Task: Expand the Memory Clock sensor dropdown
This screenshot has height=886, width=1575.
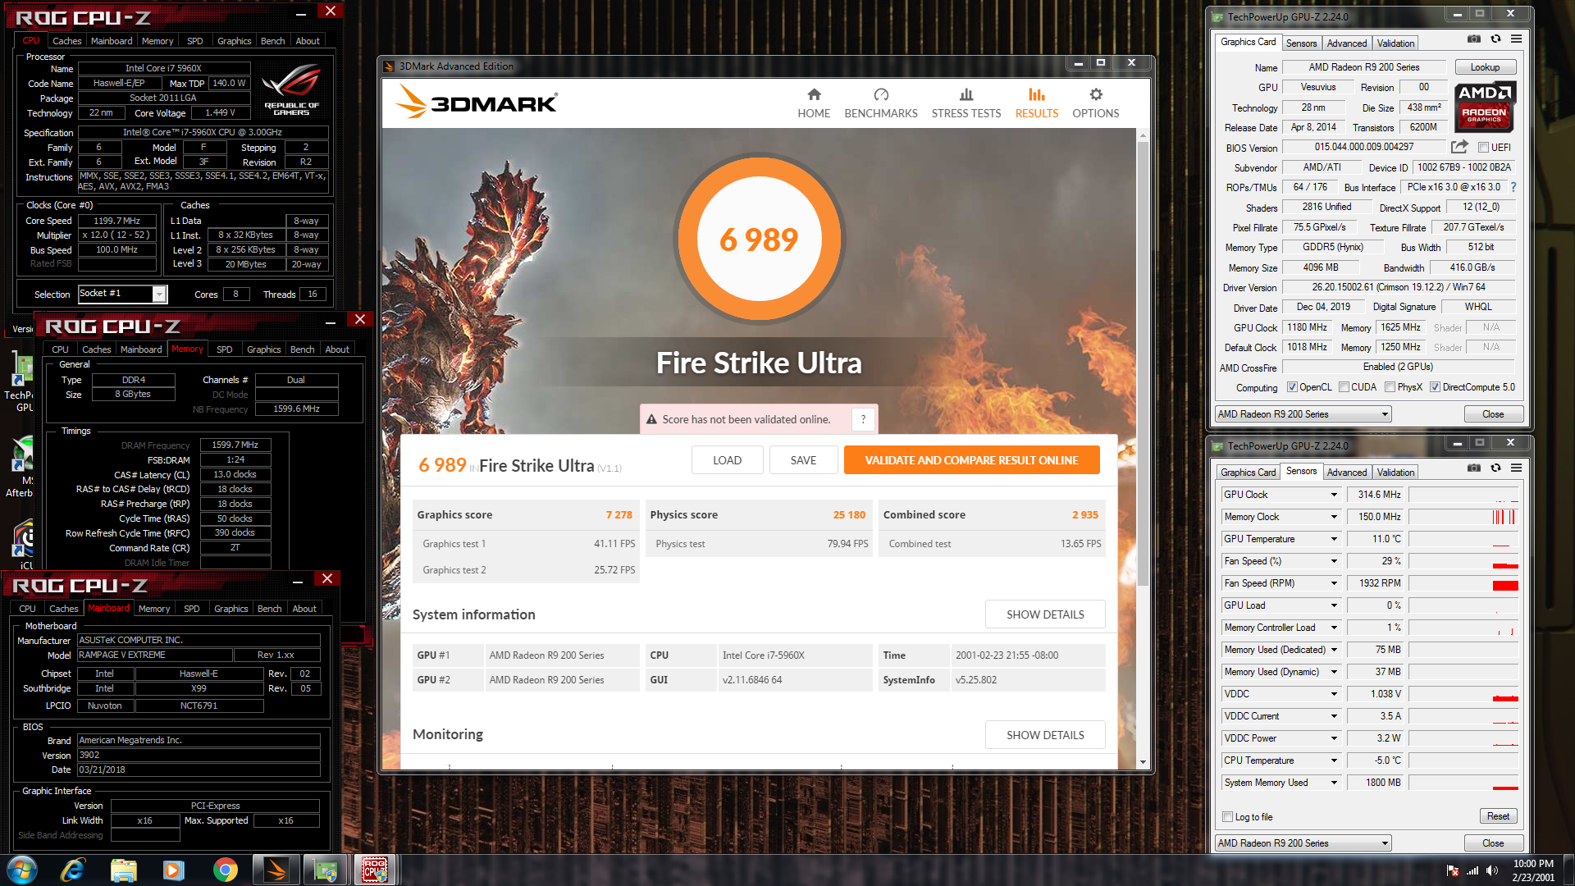Action: pos(1334,517)
